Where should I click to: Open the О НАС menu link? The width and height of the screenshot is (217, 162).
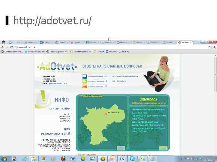(x=68, y=115)
